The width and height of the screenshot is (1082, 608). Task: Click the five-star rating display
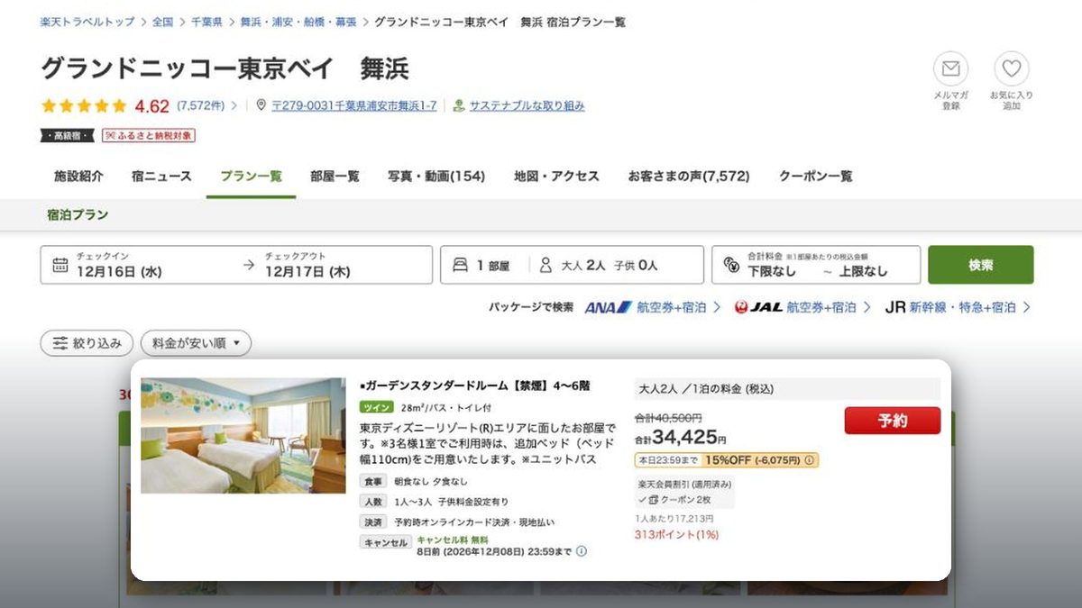tap(84, 105)
